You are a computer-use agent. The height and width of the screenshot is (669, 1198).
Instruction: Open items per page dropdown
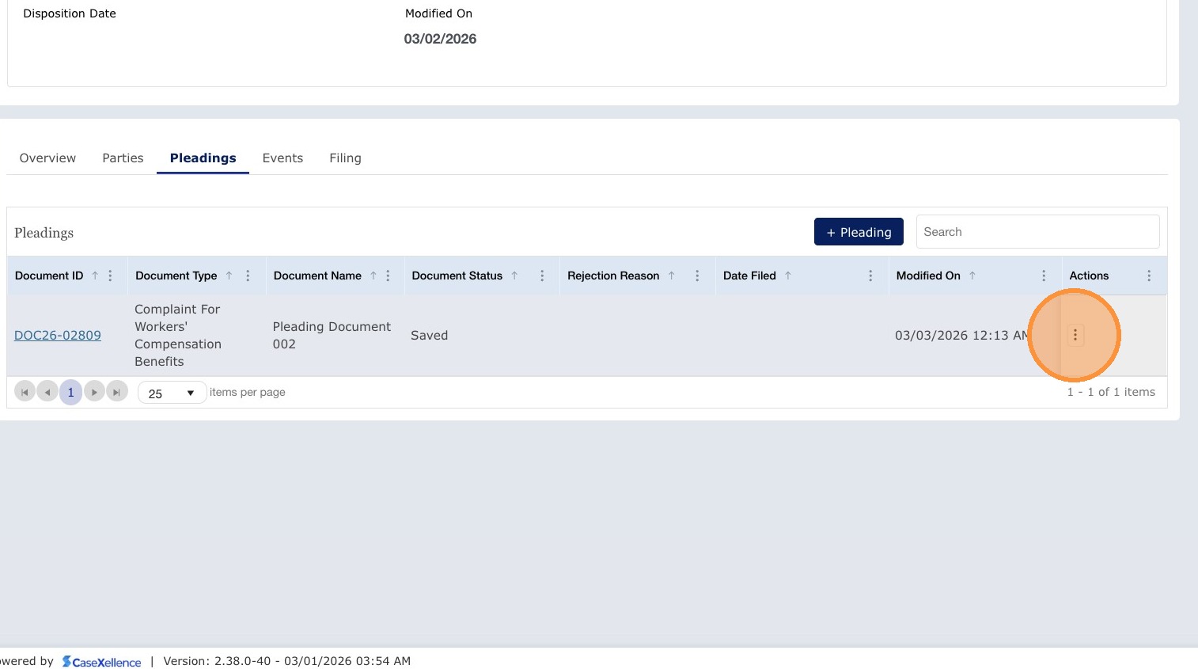[x=172, y=393]
